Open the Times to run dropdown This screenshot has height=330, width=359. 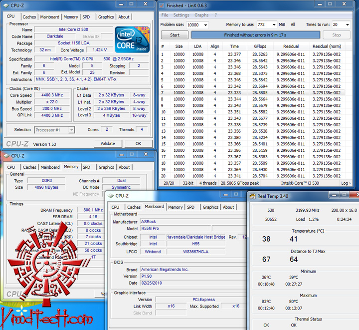(x=348, y=24)
